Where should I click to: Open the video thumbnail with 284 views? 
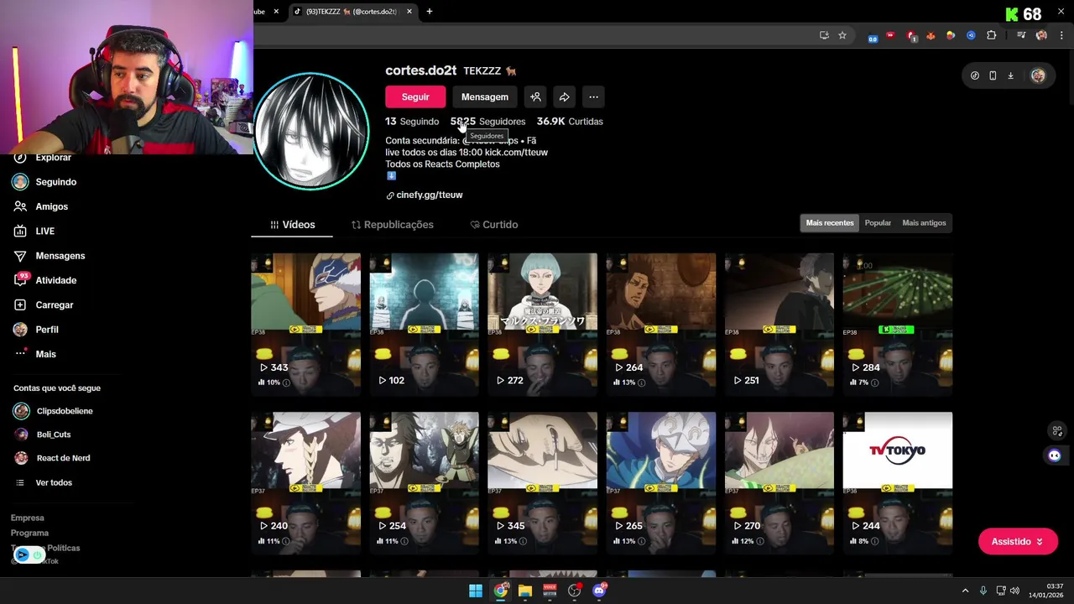pyautogui.click(x=897, y=323)
